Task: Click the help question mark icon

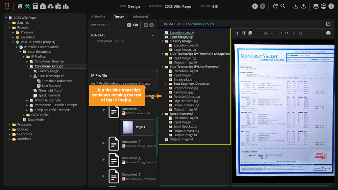Action: [331, 6]
